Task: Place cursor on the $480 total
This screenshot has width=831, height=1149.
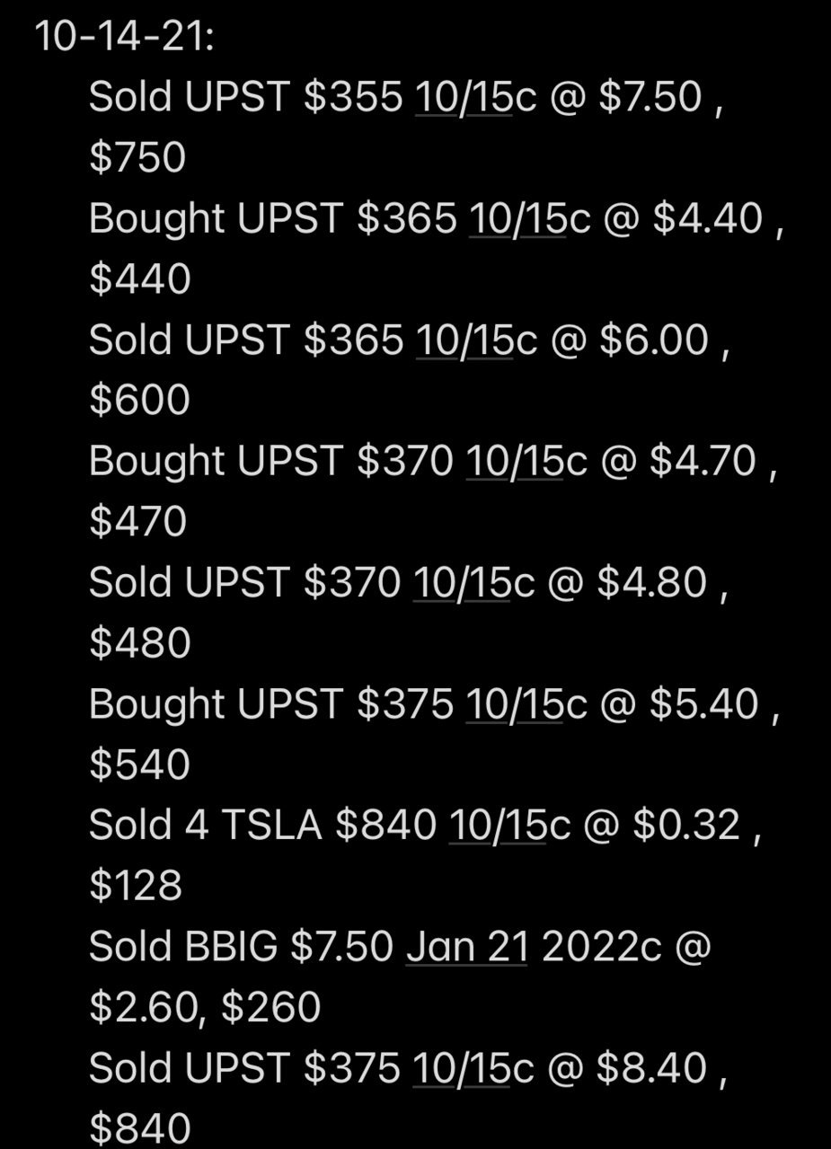Action: [x=140, y=642]
